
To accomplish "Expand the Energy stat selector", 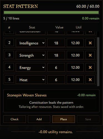I will [31, 67].
